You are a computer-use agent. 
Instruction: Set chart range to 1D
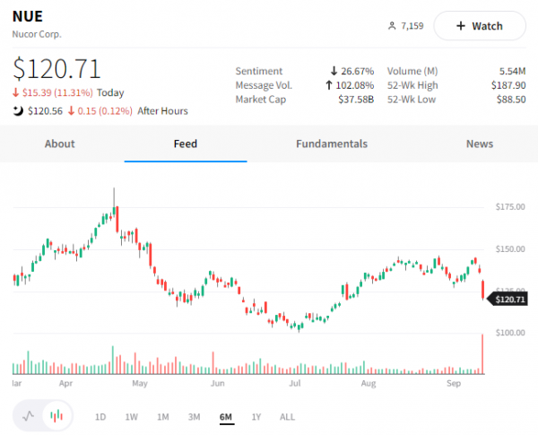tap(100, 417)
